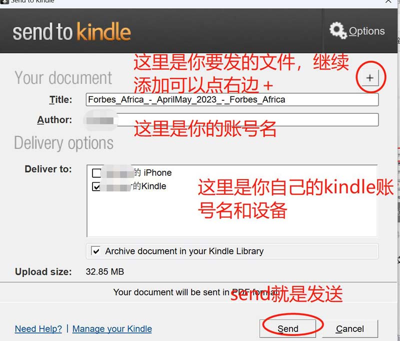
Task: Click the plus button to add documents
Action: (x=370, y=78)
